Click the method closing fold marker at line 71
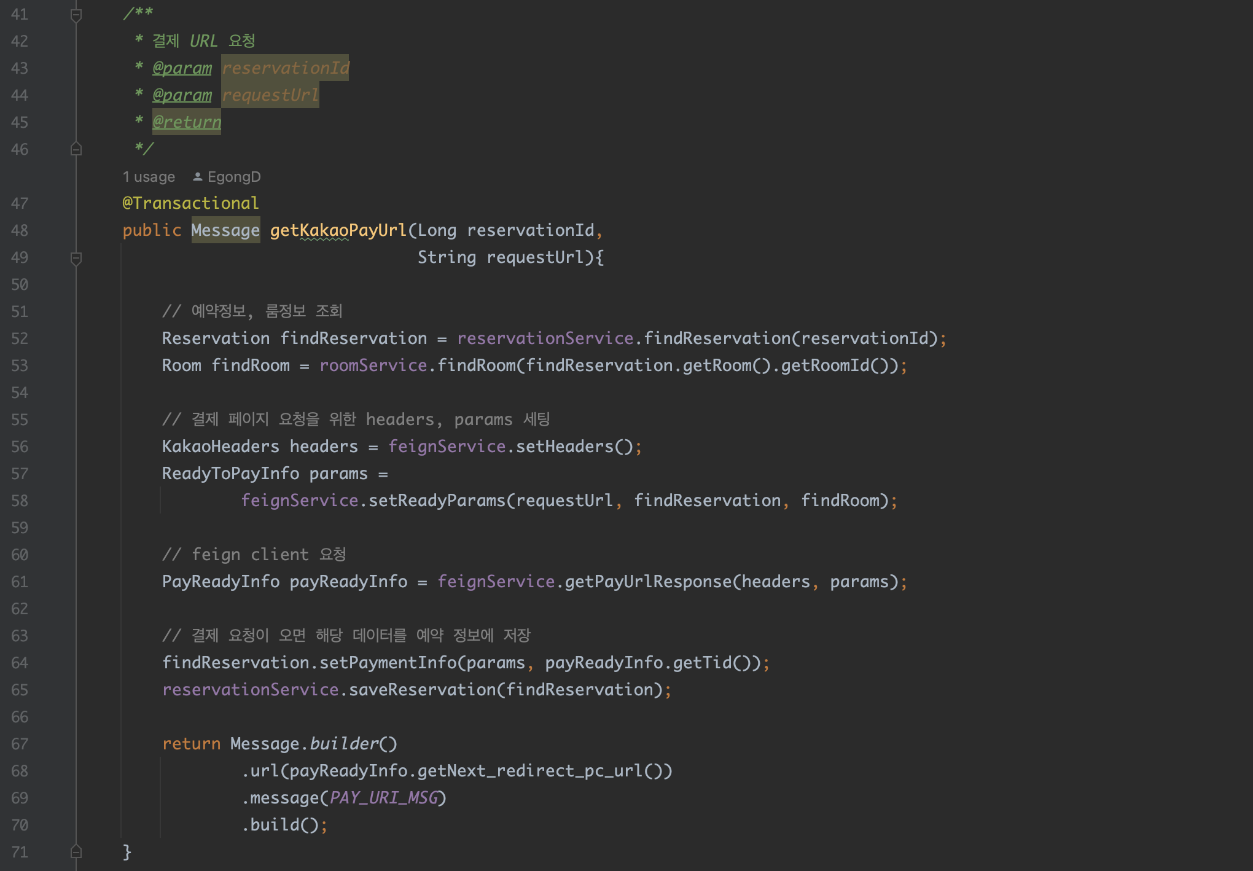Screen dimensions: 1253x871 (x=76, y=851)
